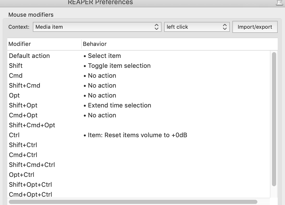285x205 pixels.
Task: Click the horizontal scrollbar below the list
Action: coord(133,202)
